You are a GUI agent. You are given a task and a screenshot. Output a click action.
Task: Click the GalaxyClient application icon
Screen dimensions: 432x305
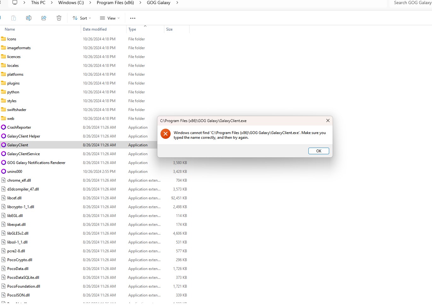[3, 145]
